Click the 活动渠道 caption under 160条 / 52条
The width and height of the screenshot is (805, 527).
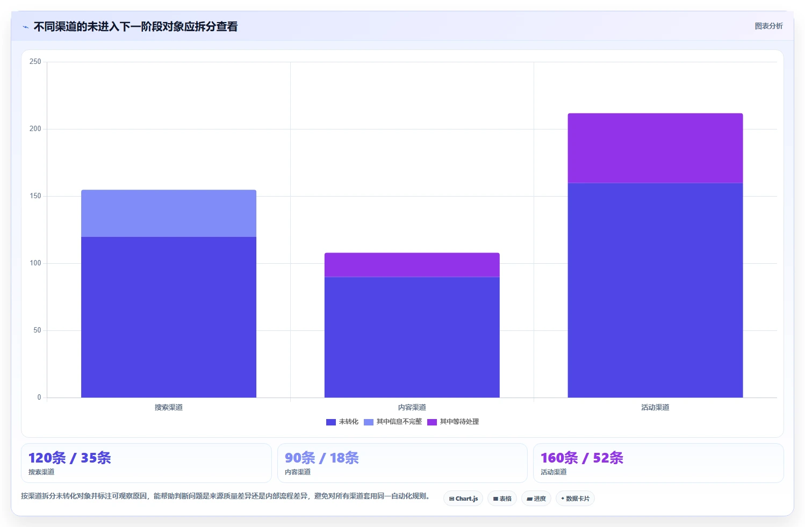[x=554, y=472]
